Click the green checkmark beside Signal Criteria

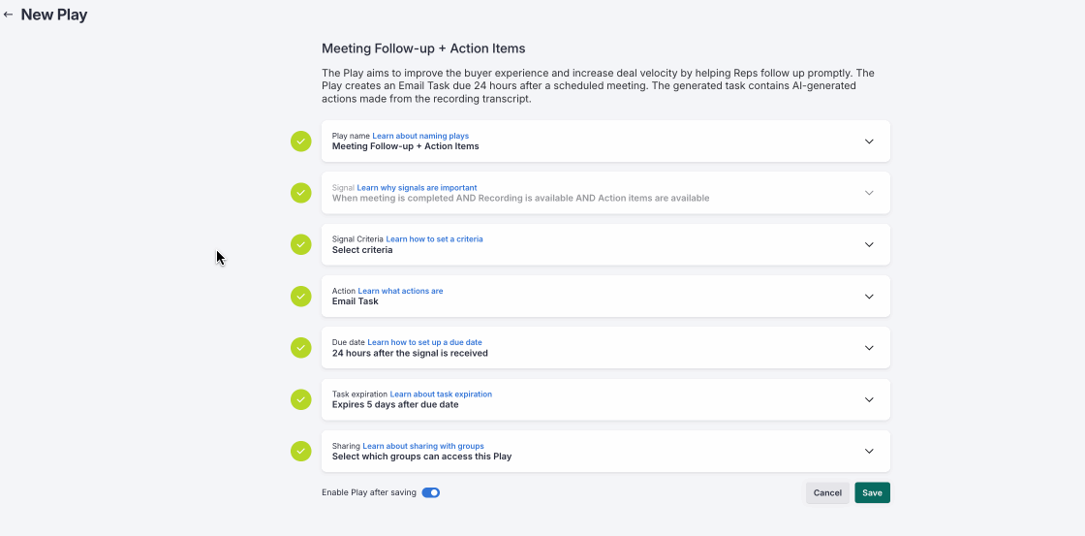pos(301,244)
